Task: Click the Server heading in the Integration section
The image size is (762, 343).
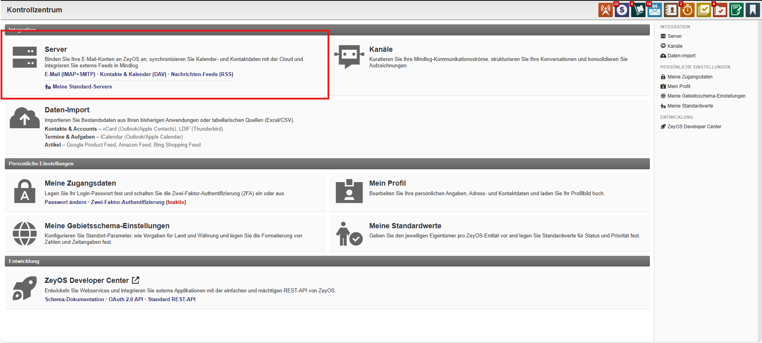Action: coord(56,49)
